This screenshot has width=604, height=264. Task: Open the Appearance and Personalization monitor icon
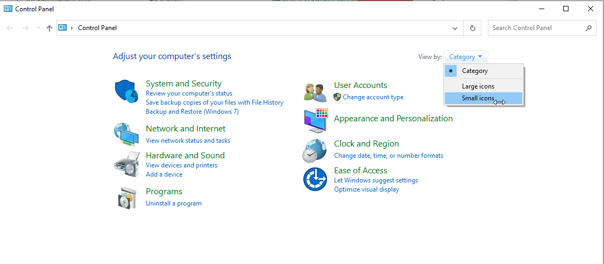coord(315,121)
